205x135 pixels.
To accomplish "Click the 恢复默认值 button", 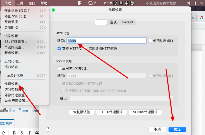I will tap(81, 112).
